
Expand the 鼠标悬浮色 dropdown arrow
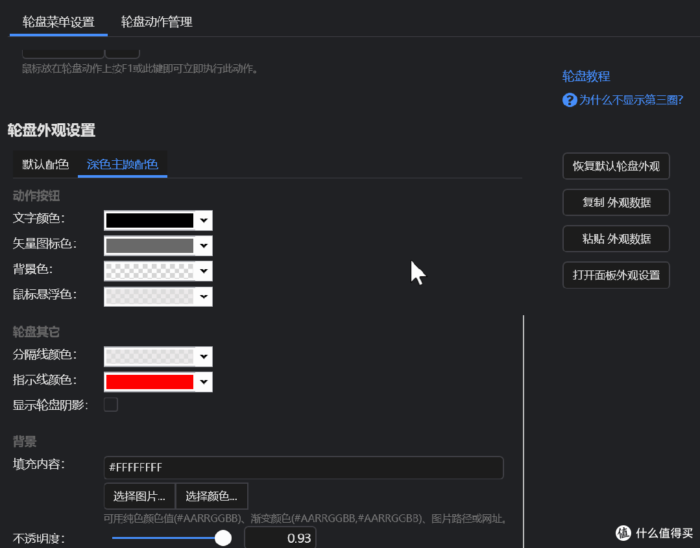coord(204,296)
